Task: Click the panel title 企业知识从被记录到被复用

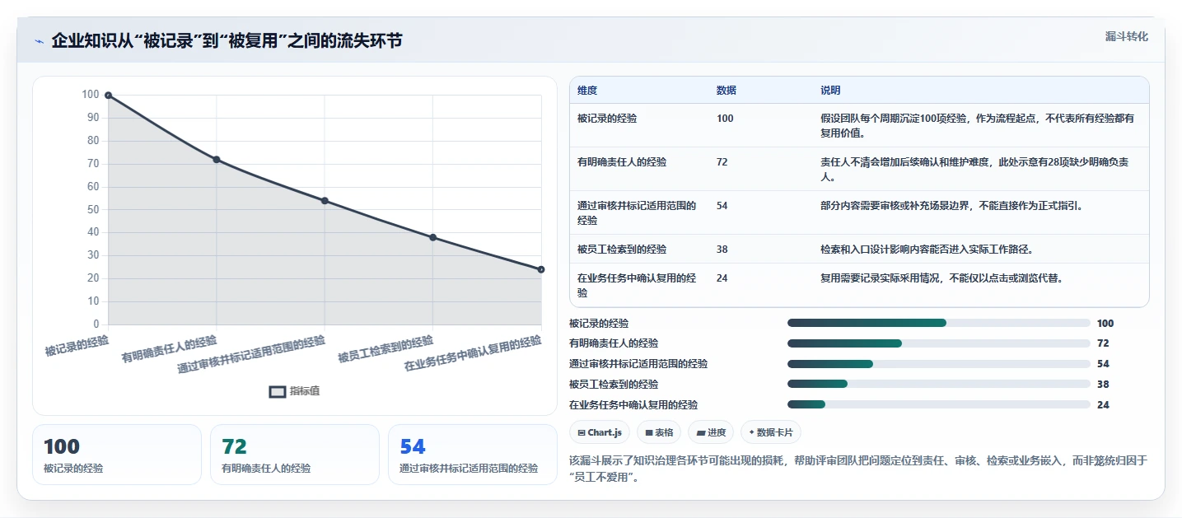Action: click(227, 40)
